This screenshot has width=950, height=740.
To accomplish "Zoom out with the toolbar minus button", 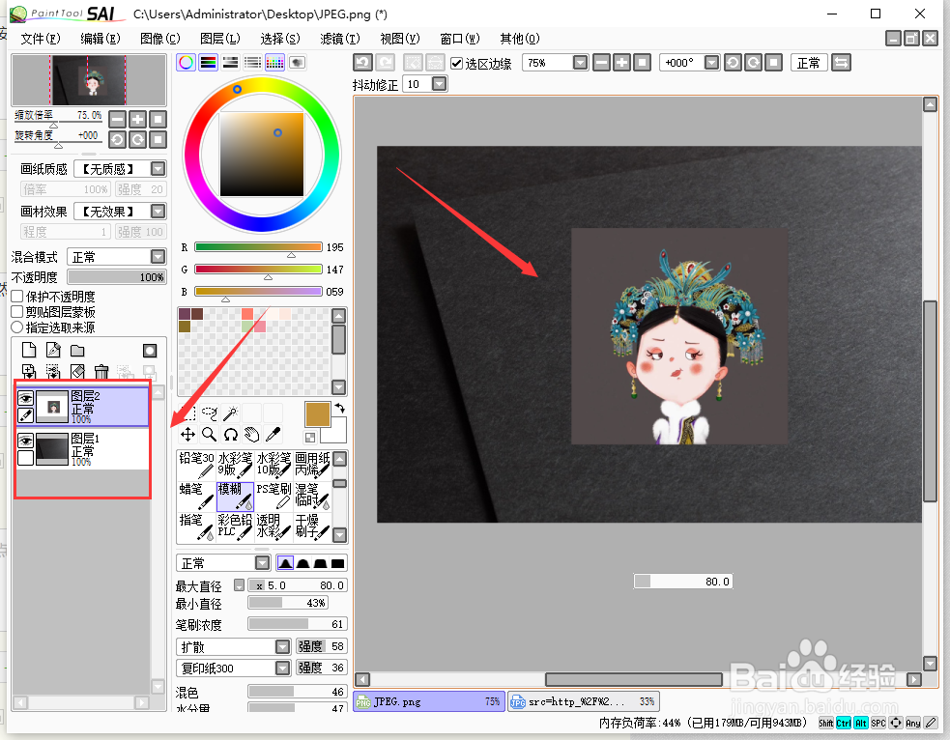I will click(602, 63).
